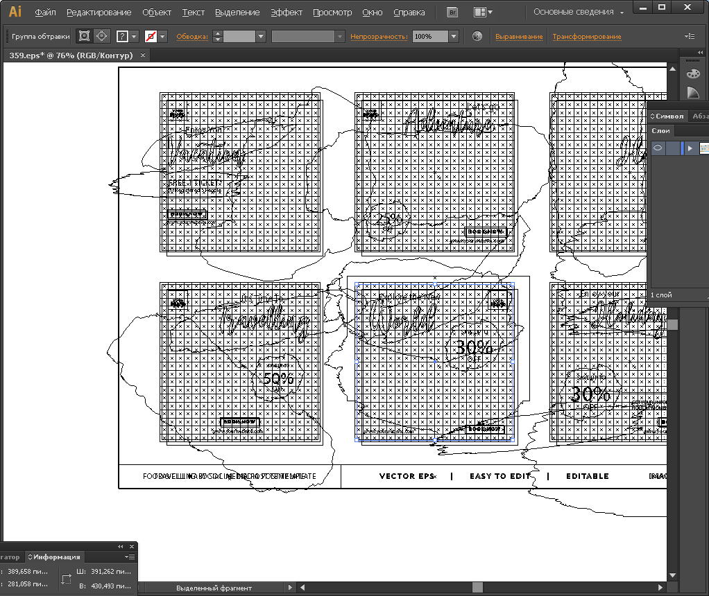Image resolution: width=709 pixels, height=596 pixels.
Task: Open the control panel options menu icon
Action: coord(689,36)
